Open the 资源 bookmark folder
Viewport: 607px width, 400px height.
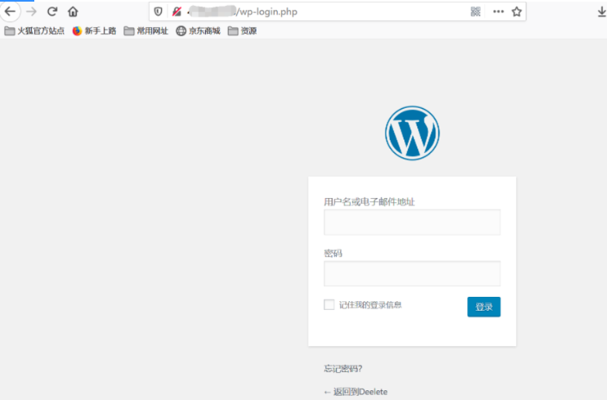243,31
